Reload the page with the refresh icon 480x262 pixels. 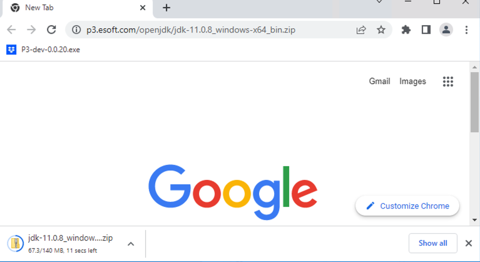pos(51,29)
